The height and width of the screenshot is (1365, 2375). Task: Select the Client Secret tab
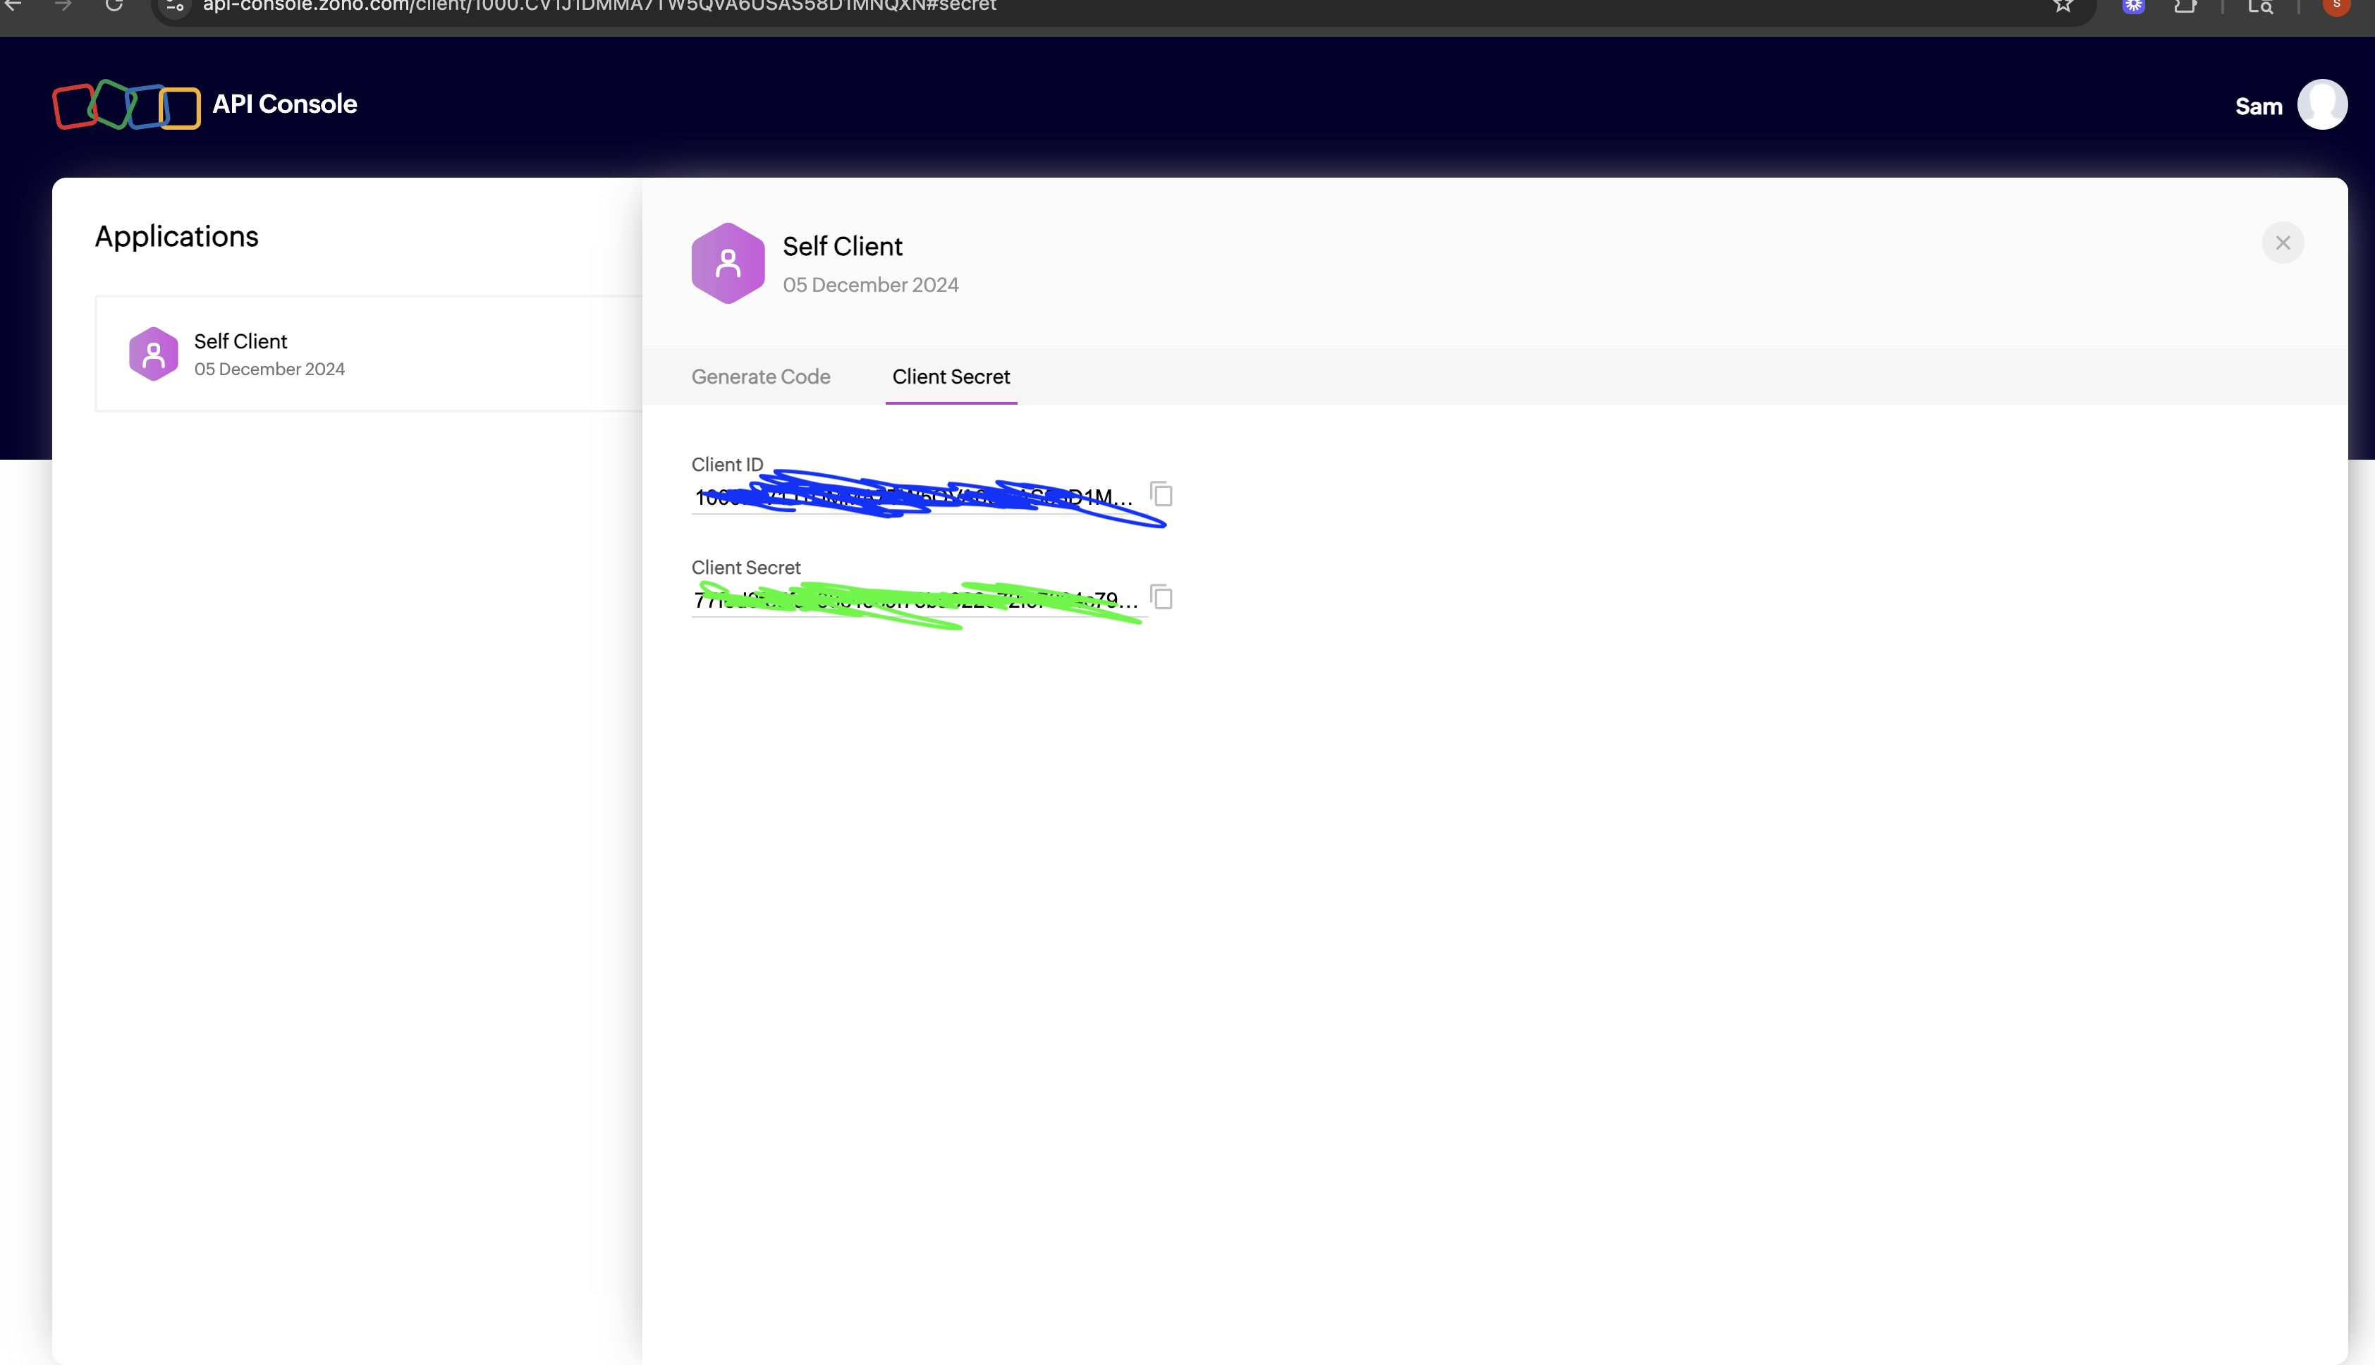(951, 377)
